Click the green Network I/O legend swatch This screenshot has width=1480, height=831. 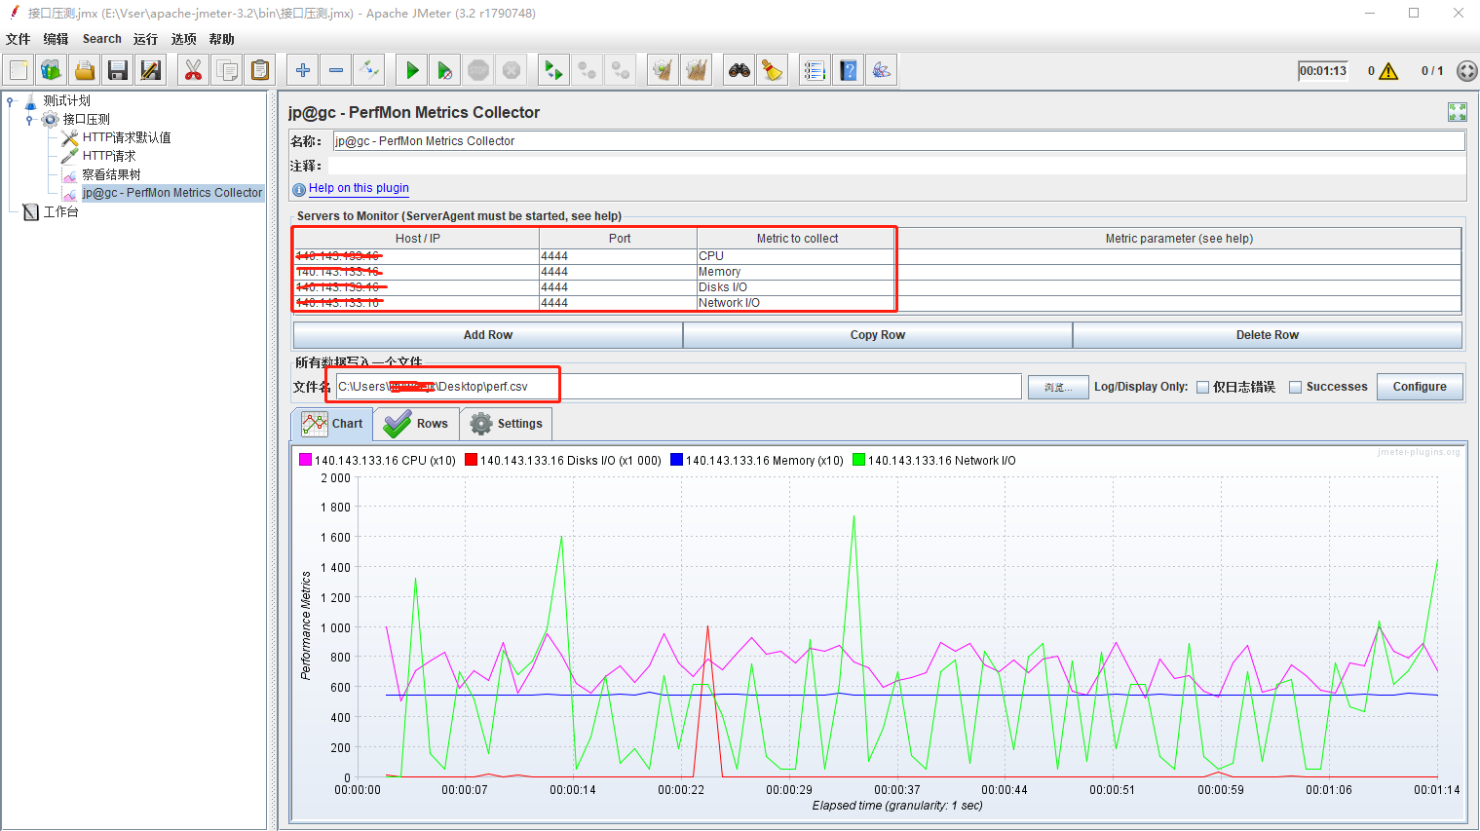pyautogui.click(x=858, y=460)
